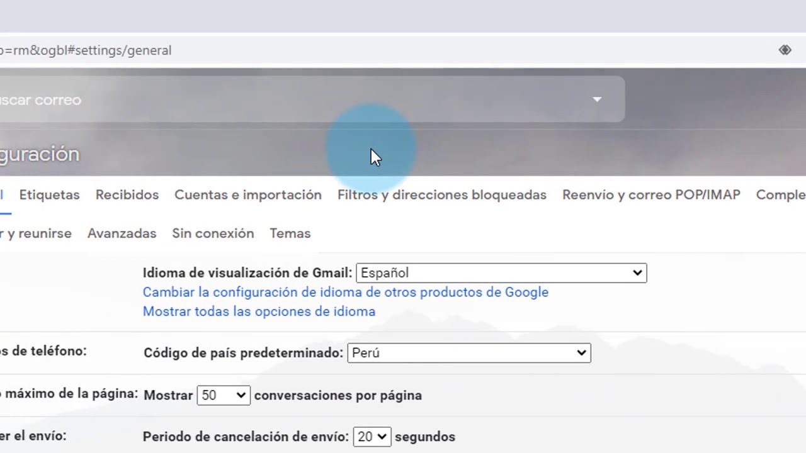Go to the Sin conexión settings tab
This screenshot has height=453, width=806.
213,233
